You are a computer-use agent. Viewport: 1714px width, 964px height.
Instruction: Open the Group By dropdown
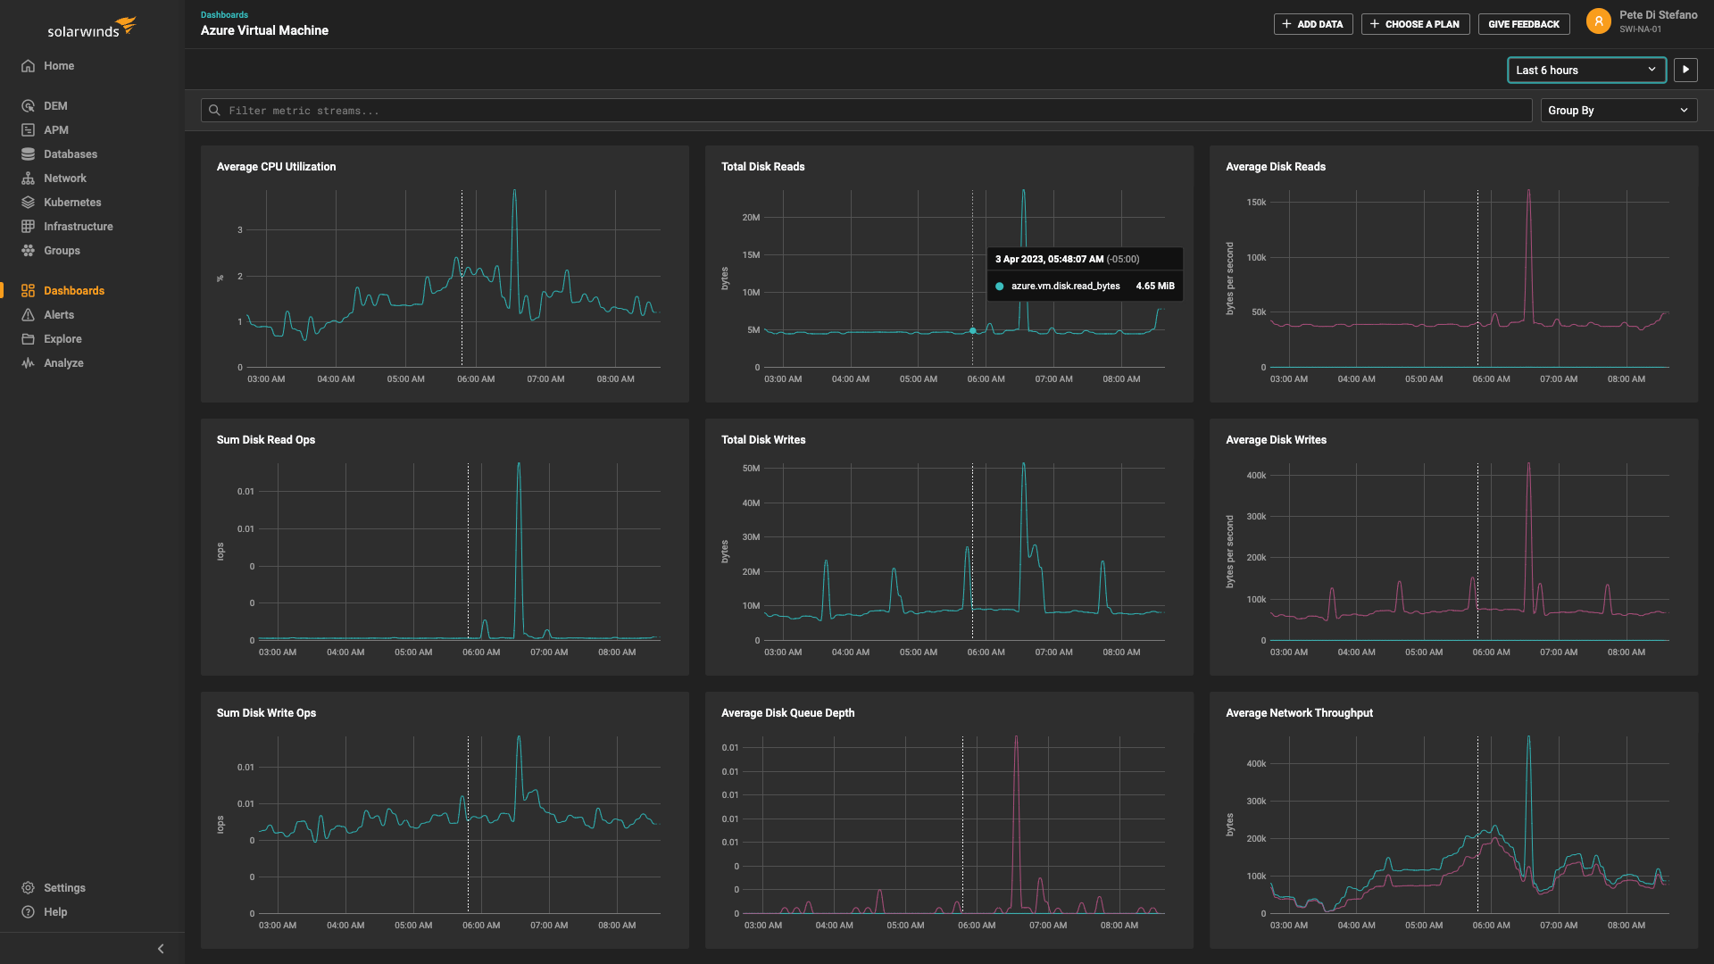click(x=1618, y=110)
